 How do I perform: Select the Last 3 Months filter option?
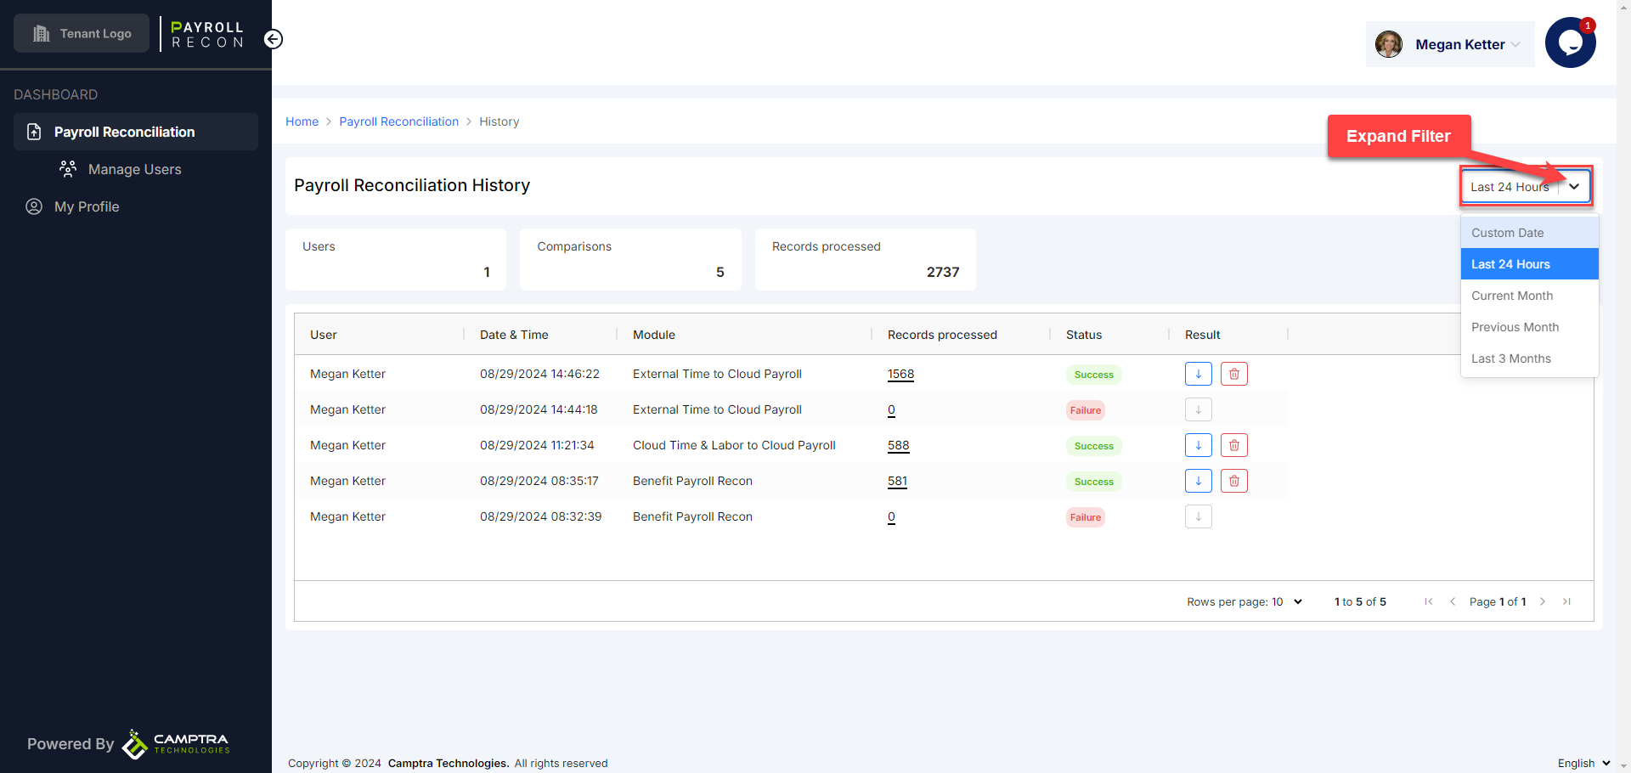click(1529, 358)
